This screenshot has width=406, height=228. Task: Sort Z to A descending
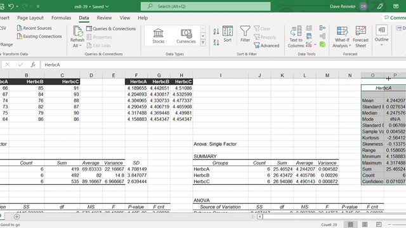pos(216,42)
